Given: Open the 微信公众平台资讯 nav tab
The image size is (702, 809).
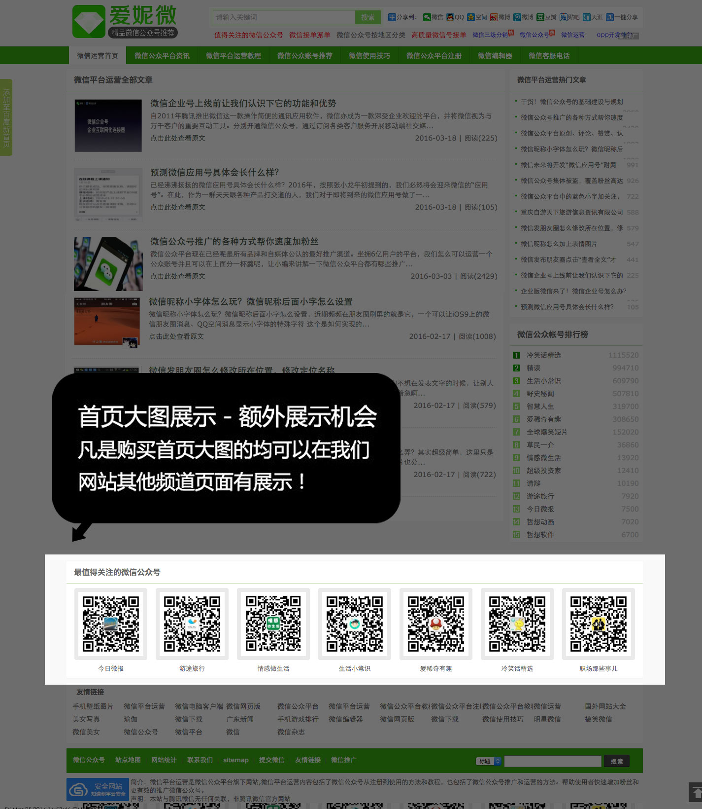Looking at the screenshot, I should click(162, 56).
